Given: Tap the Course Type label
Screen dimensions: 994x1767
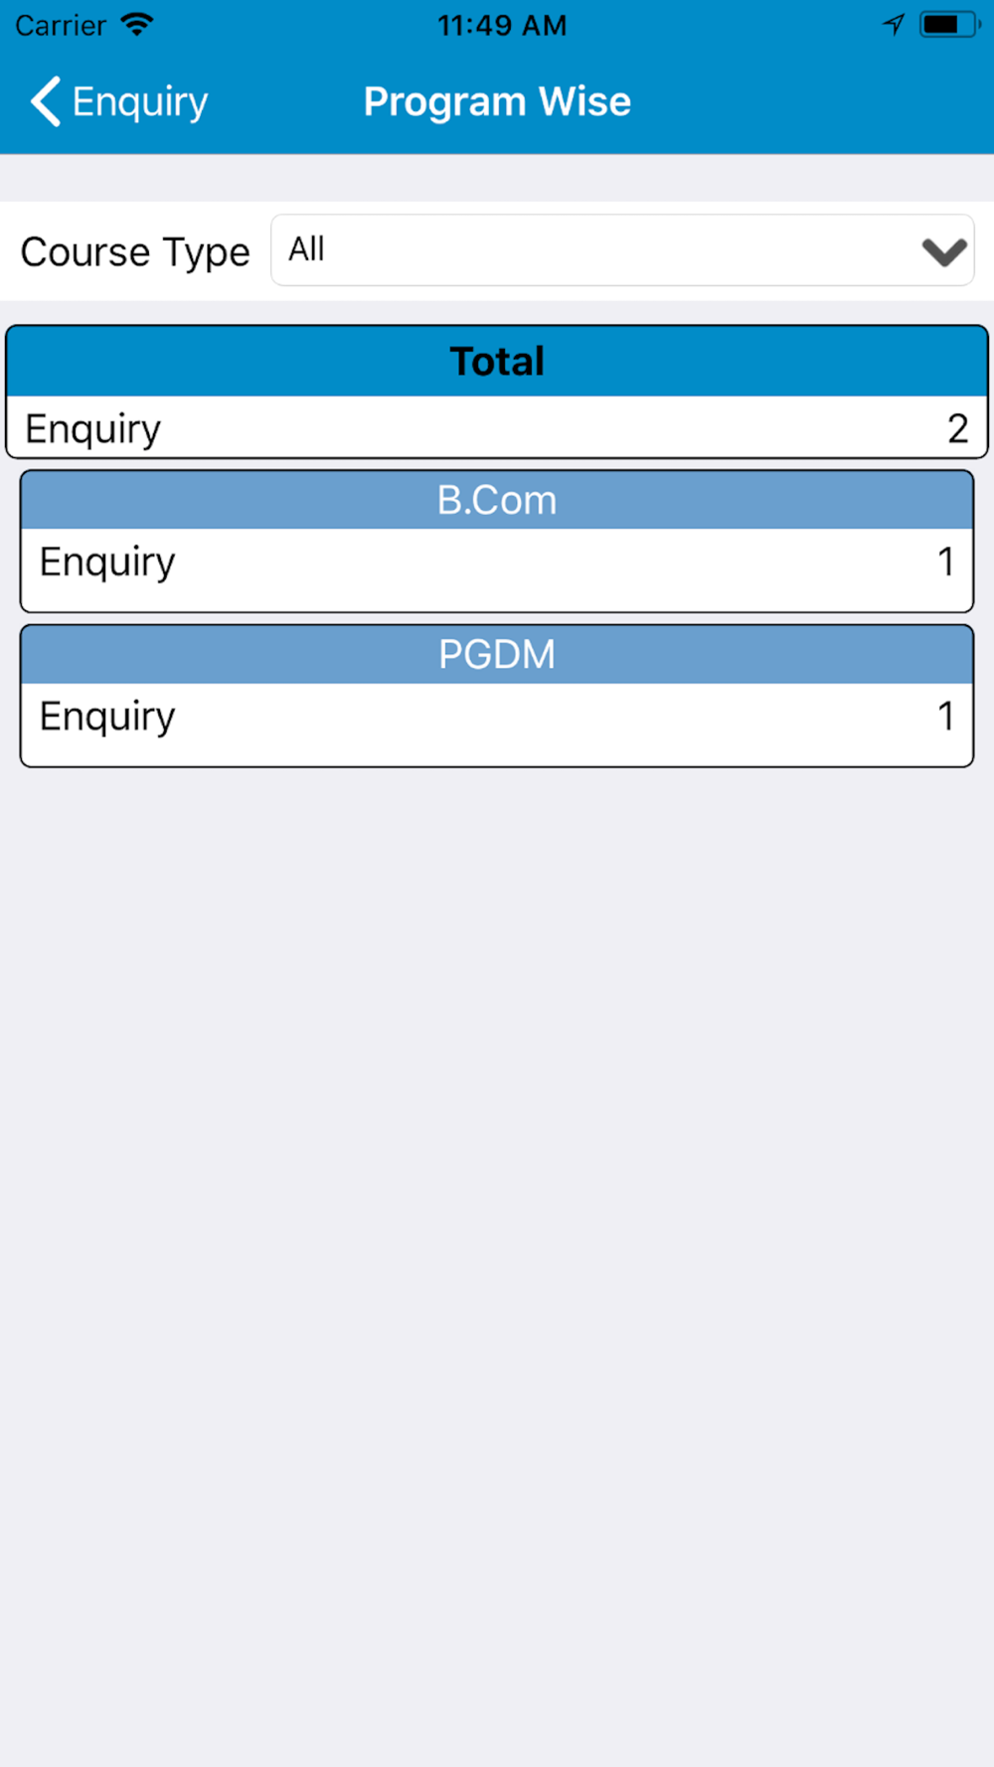Looking at the screenshot, I should 135,252.
